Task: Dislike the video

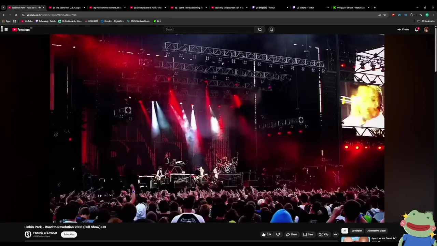Action: click(x=278, y=234)
